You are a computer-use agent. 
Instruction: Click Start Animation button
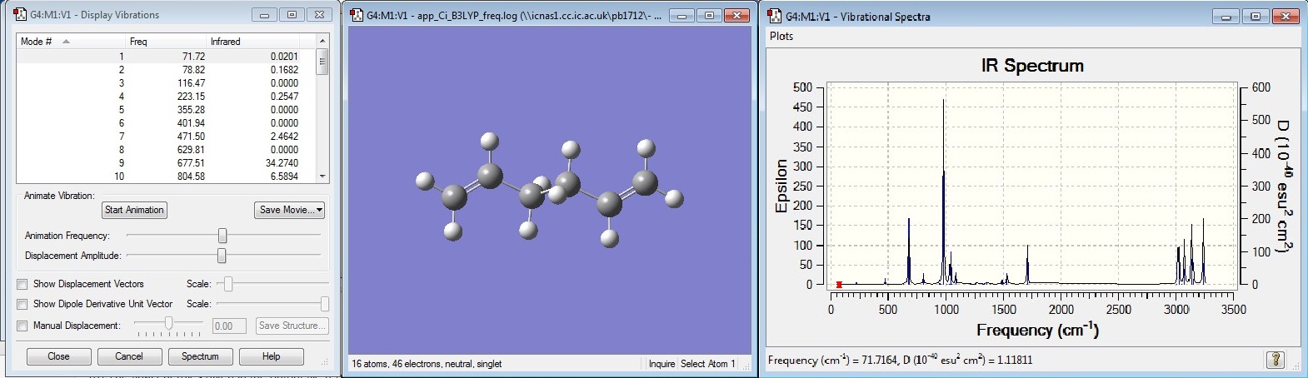134,210
